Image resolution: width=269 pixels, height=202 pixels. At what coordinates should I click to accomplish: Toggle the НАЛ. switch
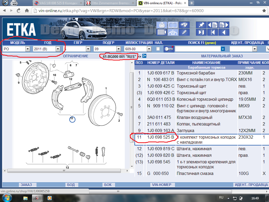point(158,49)
